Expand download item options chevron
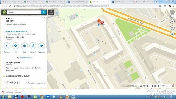The image size is (176, 99). pos(24,92)
